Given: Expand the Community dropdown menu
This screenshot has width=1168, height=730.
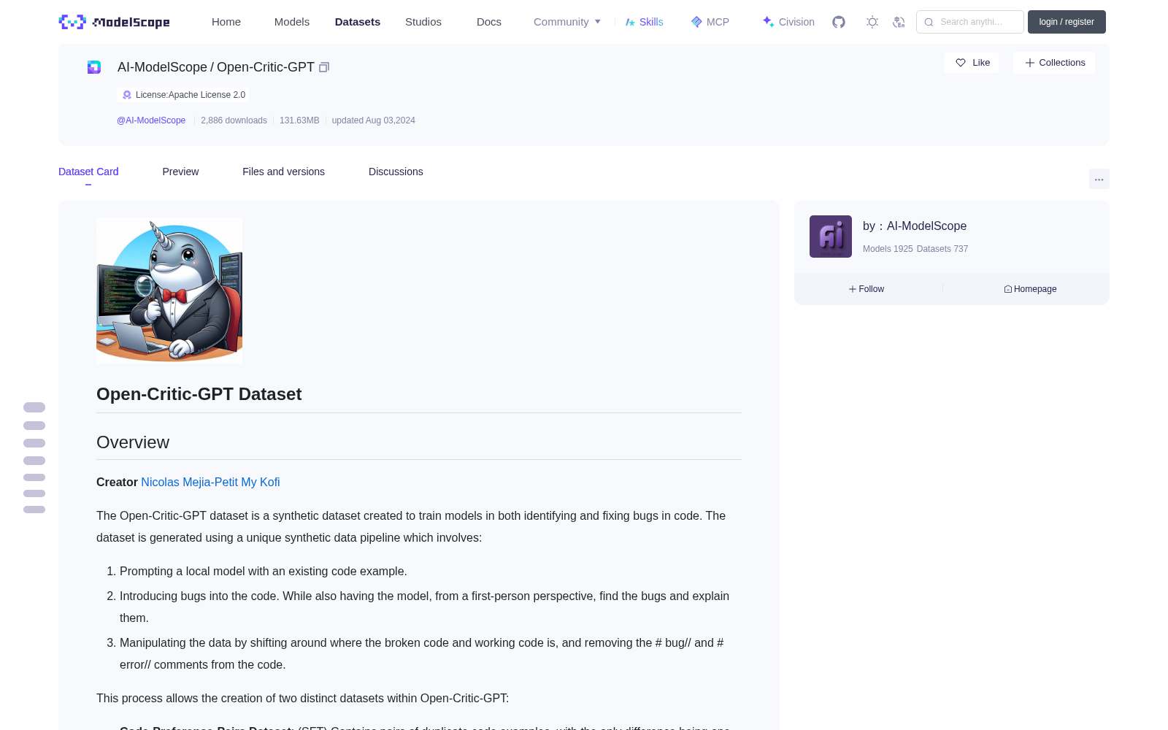Looking at the screenshot, I should [567, 22].
